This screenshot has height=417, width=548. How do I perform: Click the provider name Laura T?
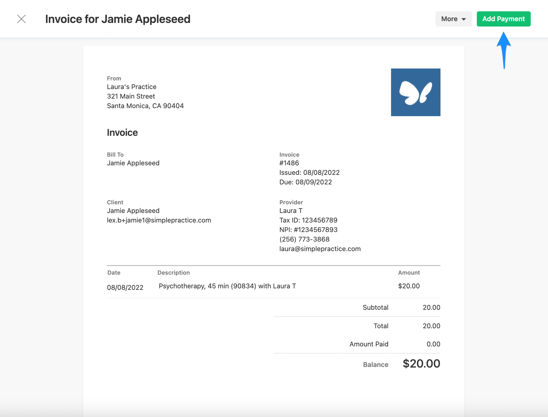291,211
